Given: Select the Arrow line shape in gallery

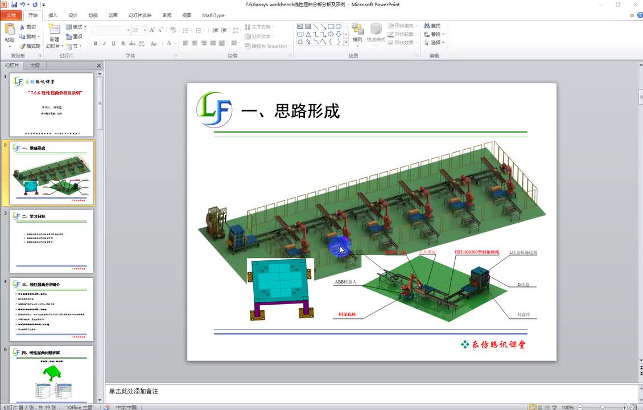Looking at the screenshot, I should pos(323,26).
